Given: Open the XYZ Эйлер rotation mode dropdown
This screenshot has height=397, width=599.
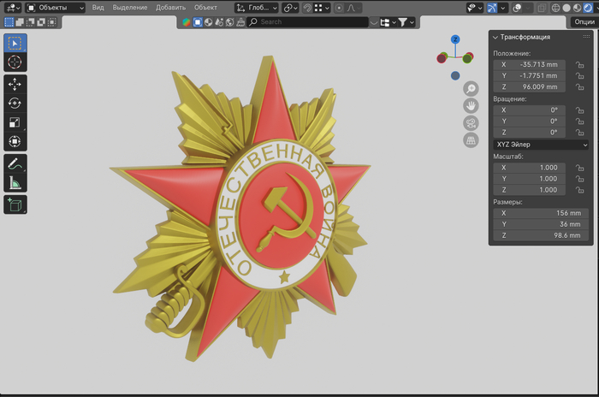Looking at the screenshot, I should [x=541, y=145].
